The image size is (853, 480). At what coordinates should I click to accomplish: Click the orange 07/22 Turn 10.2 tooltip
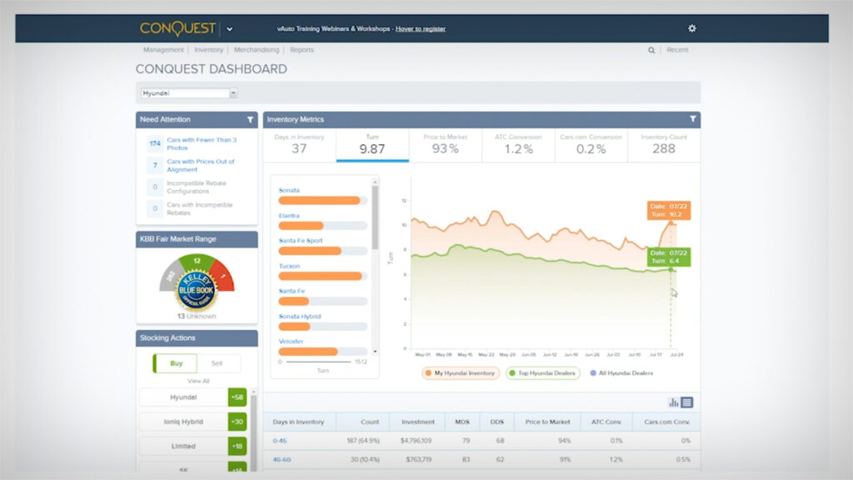coord(669,211)
